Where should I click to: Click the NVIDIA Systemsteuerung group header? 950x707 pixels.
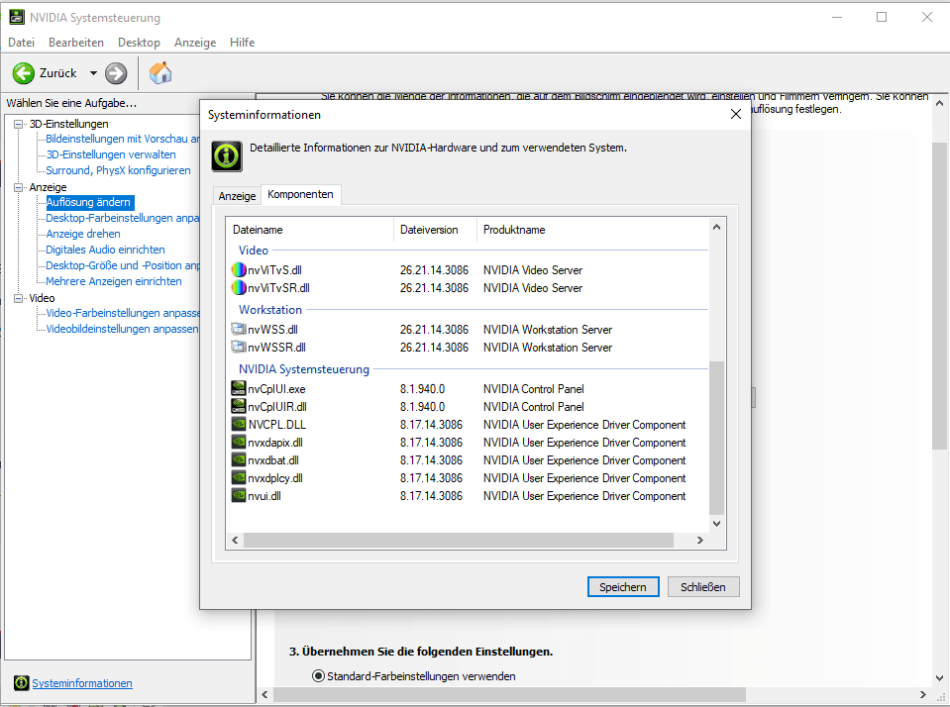[x=303, y=369]
